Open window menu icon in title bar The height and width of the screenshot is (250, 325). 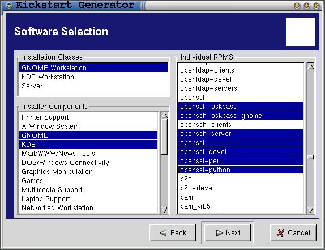pos(9,6)
